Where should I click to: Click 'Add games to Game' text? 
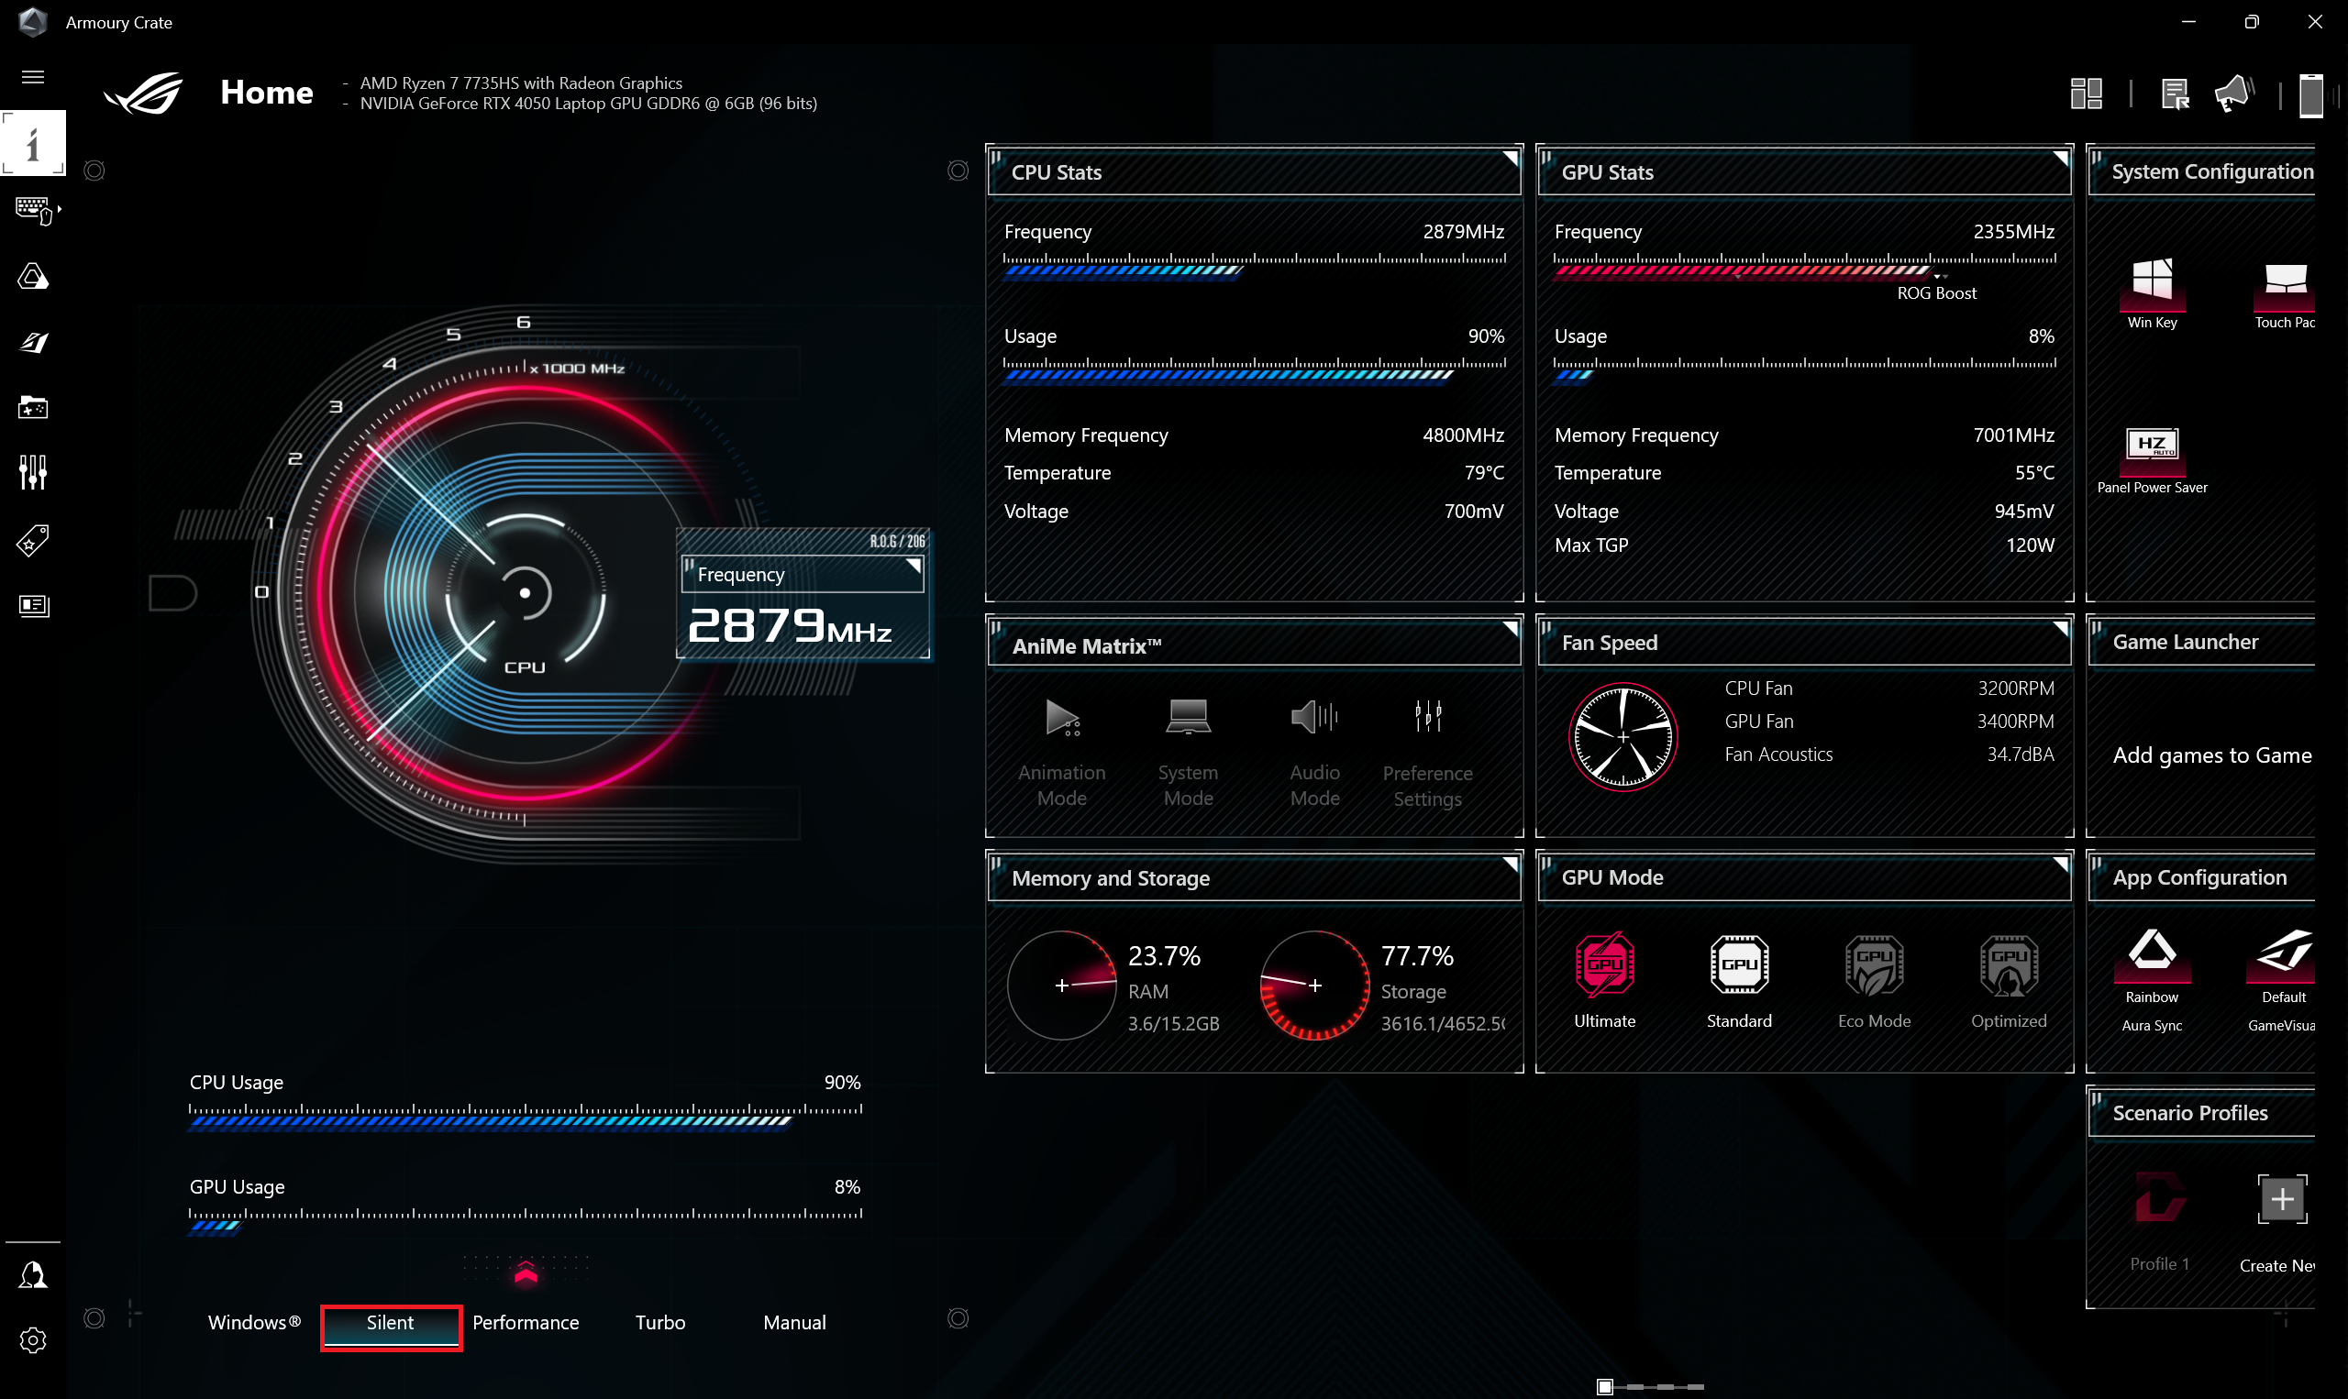(x=2211, y=755)
